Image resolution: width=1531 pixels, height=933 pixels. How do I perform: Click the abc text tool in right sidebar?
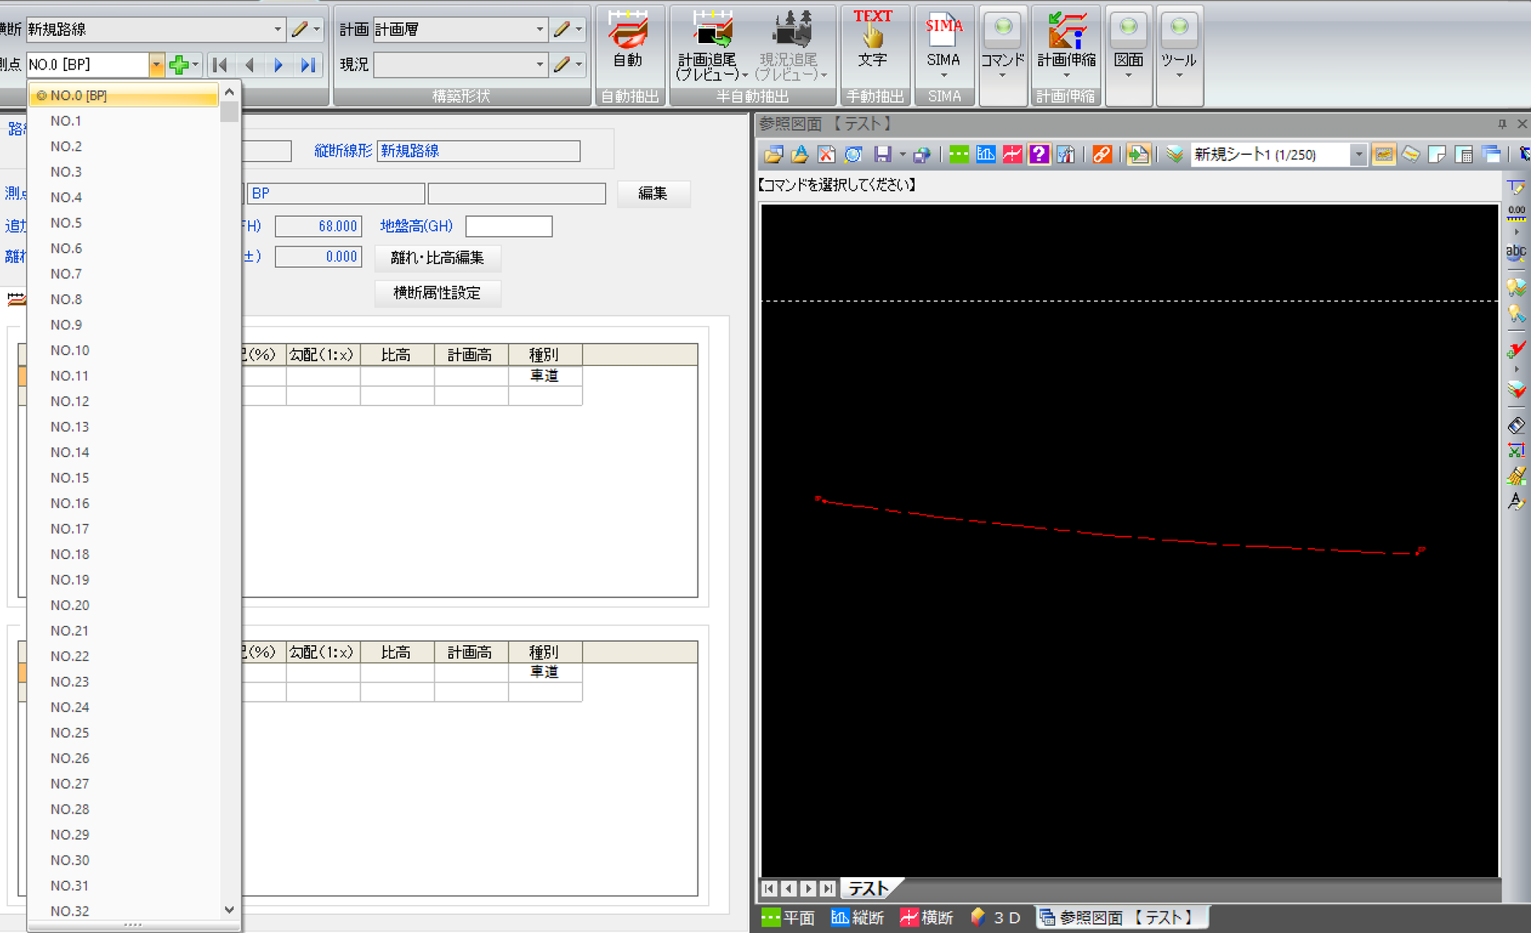[x=1516, y=252]
